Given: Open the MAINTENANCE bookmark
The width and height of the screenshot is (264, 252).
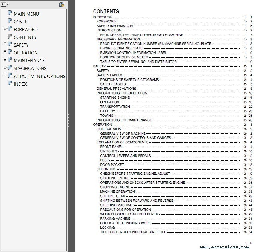Looking at the screenshot, I should (x=29, y=61).
